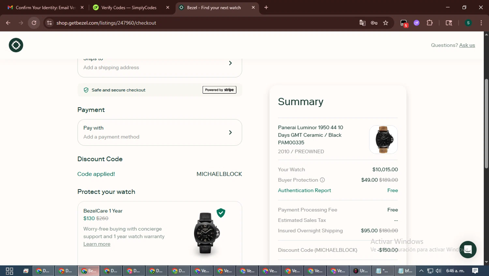The height and width of the screenshot is (276, 489).
Task: Open File Explorer from the taskbar
Action: [26, 271]
